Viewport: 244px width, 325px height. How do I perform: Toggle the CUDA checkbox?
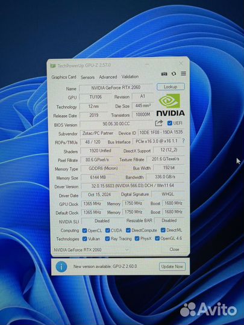pyautogui.click(x=107, y=231)
